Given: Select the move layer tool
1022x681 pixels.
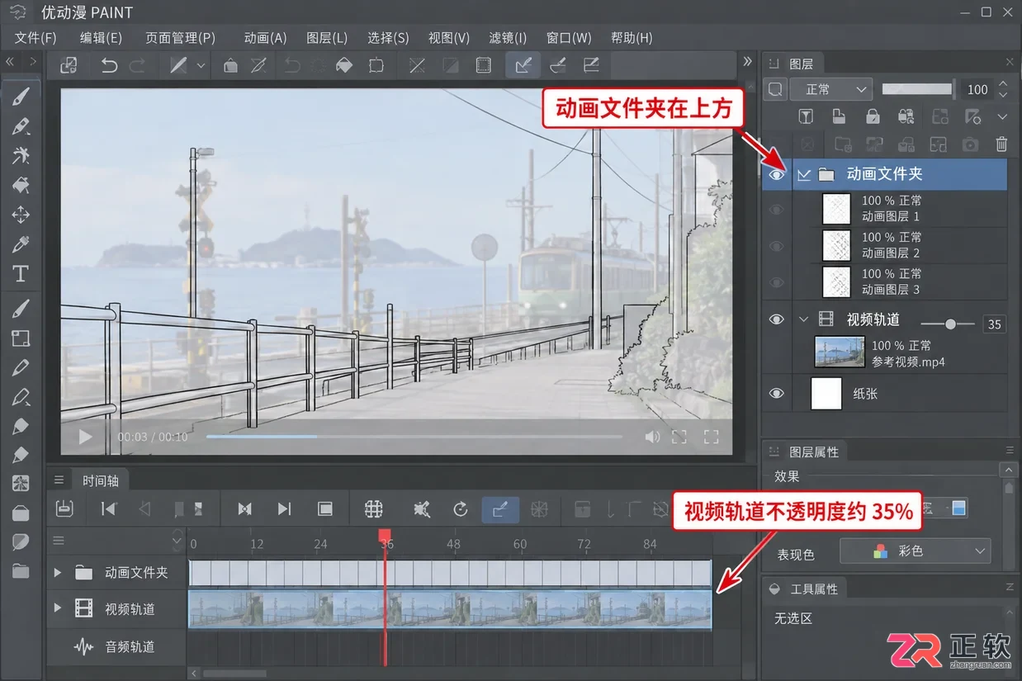Looking at the screenshot, I should [x=21, y=215].
